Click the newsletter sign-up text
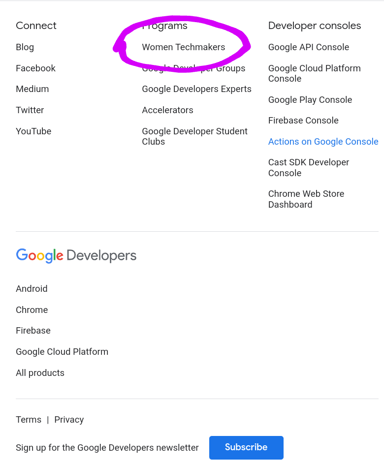This screenshot has height=465, width=384. tap(107, 447)
